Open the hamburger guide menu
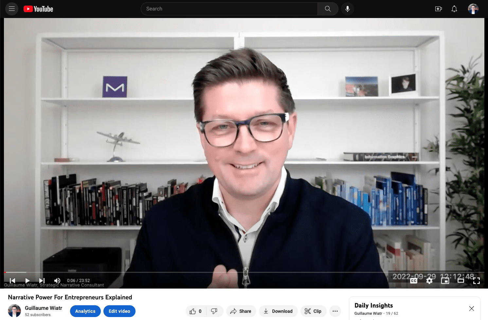 pos(12,9)
